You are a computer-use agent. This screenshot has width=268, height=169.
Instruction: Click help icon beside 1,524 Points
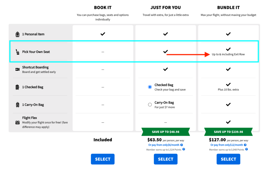point(183,149)
